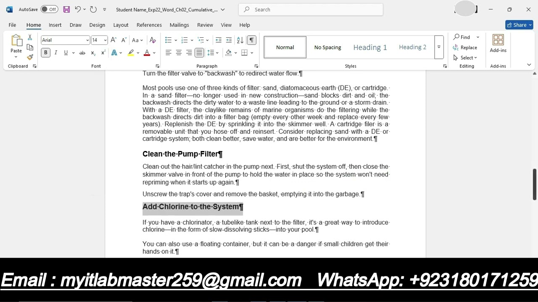Open line spacing dropdown

pos(213,53)
